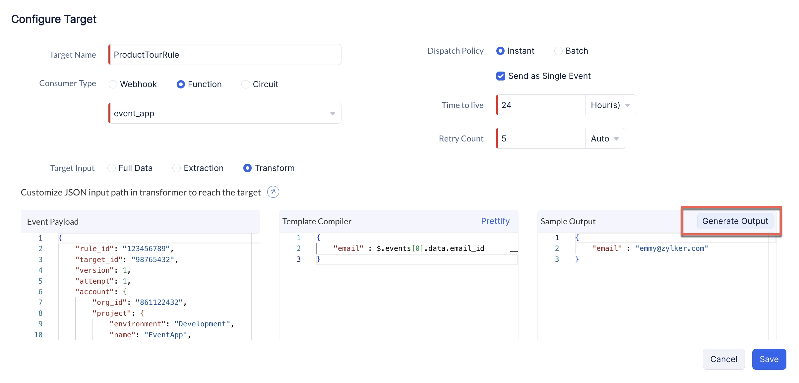799x383 pixels.
Task: Click the Sample Output panel title
Action: pos(568,221)
